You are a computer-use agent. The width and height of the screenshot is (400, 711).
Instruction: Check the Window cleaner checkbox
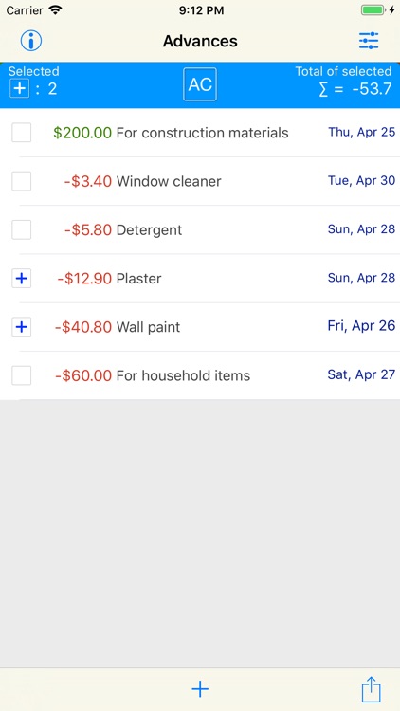point(21,181)
